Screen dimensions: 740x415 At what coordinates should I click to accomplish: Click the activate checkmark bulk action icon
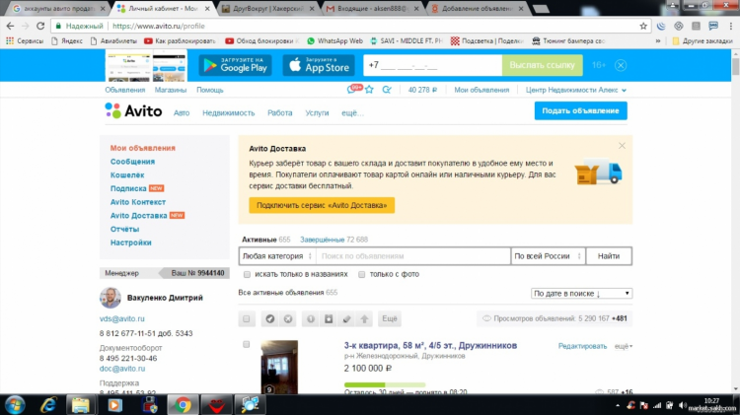(270, 319)
